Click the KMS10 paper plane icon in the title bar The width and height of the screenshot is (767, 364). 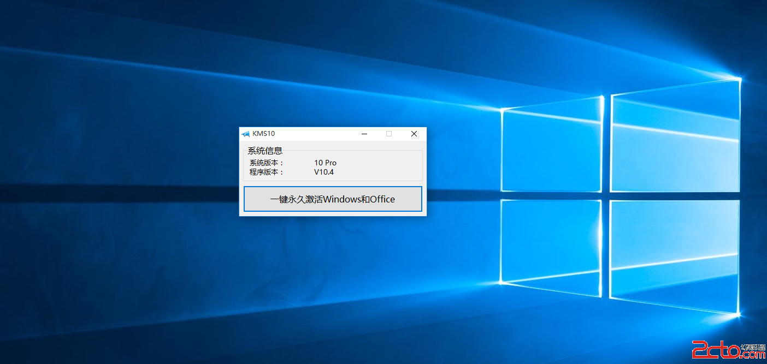245,134
